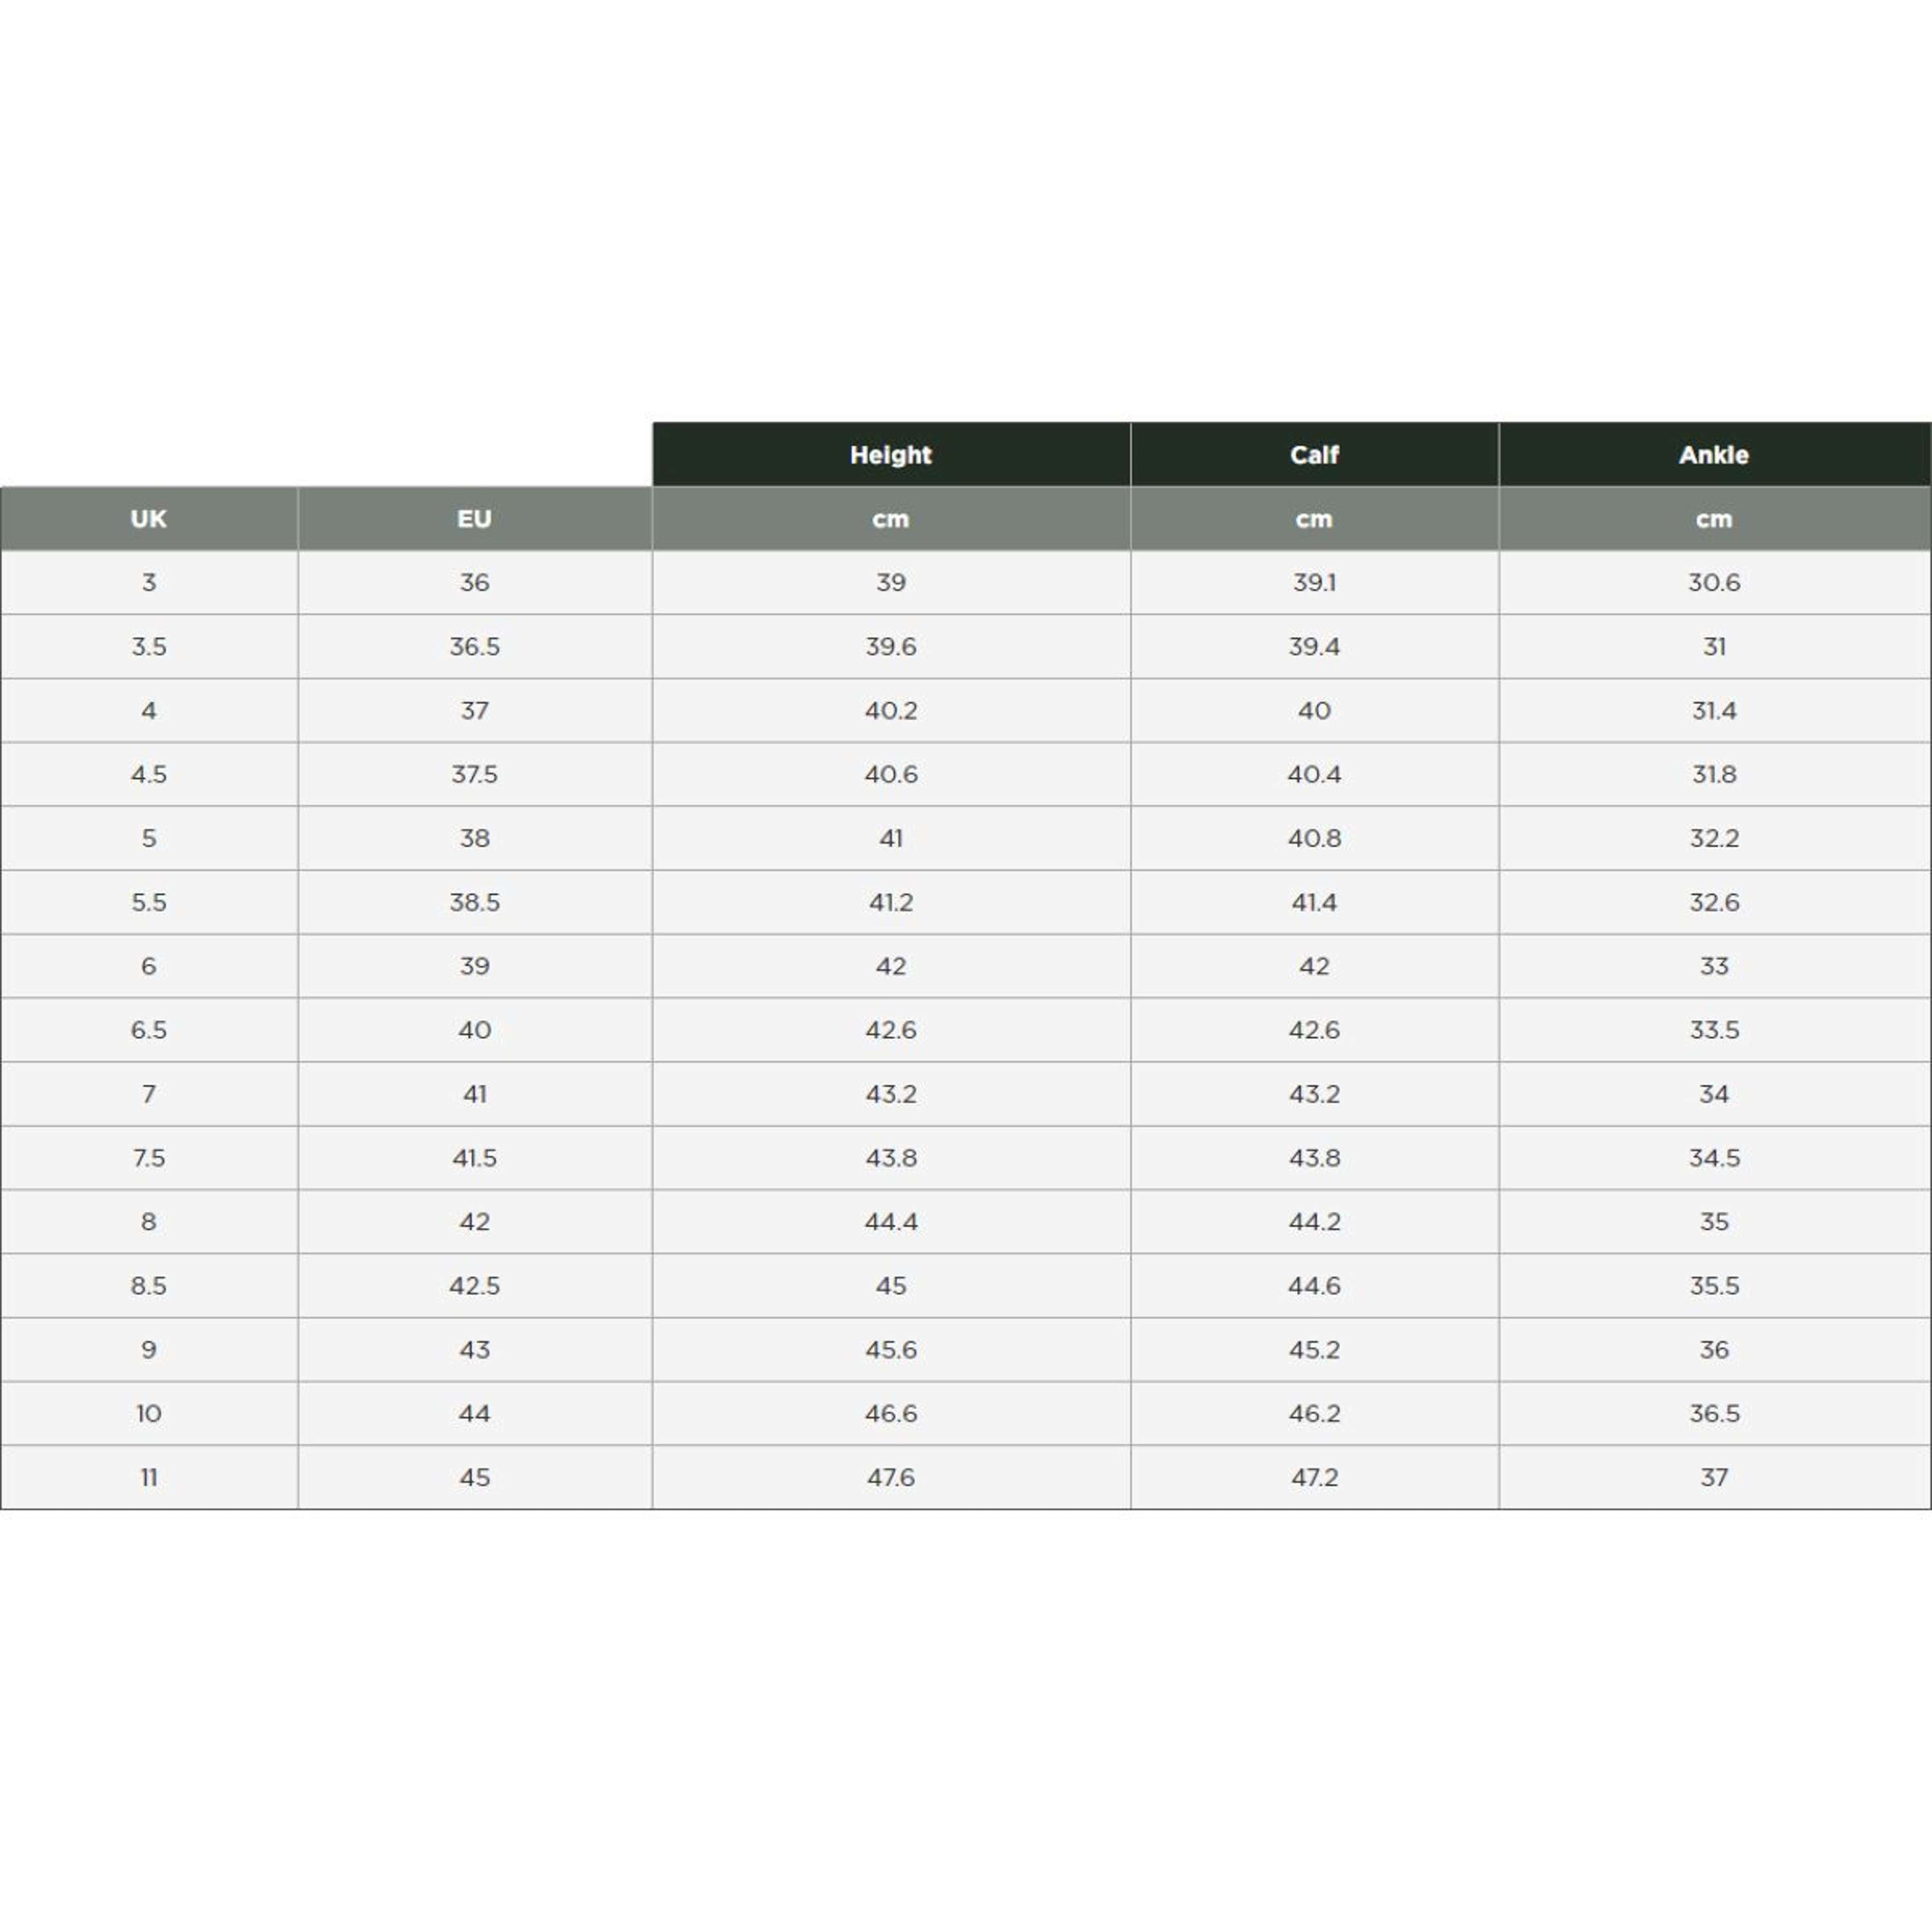Click ankle value 33.5

coord(1714,1030)
